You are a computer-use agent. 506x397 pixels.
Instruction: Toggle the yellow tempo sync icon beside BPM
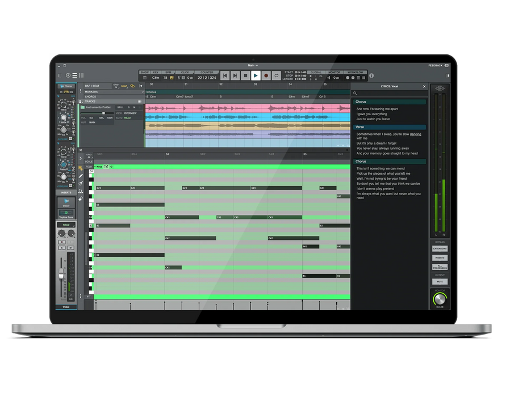[x=172, y=78]
